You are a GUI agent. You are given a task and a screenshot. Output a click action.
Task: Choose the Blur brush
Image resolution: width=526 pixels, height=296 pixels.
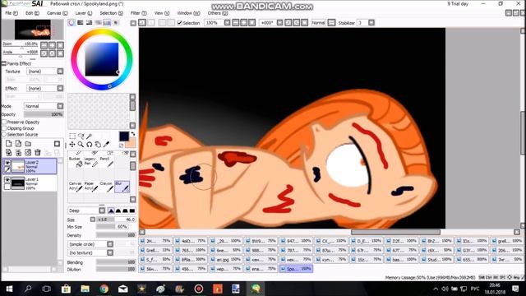tap(122, 187)
